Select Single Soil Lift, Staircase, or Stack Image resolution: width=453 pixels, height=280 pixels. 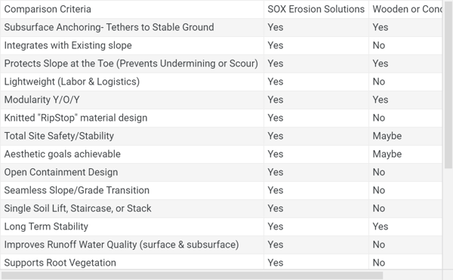coord(78,208)
